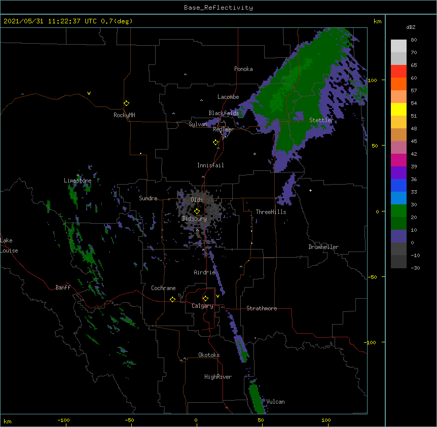
Task: Pick the violet 39-36 dBZ legend swatch
Action: pyautogui.click(x=398, y=173)
